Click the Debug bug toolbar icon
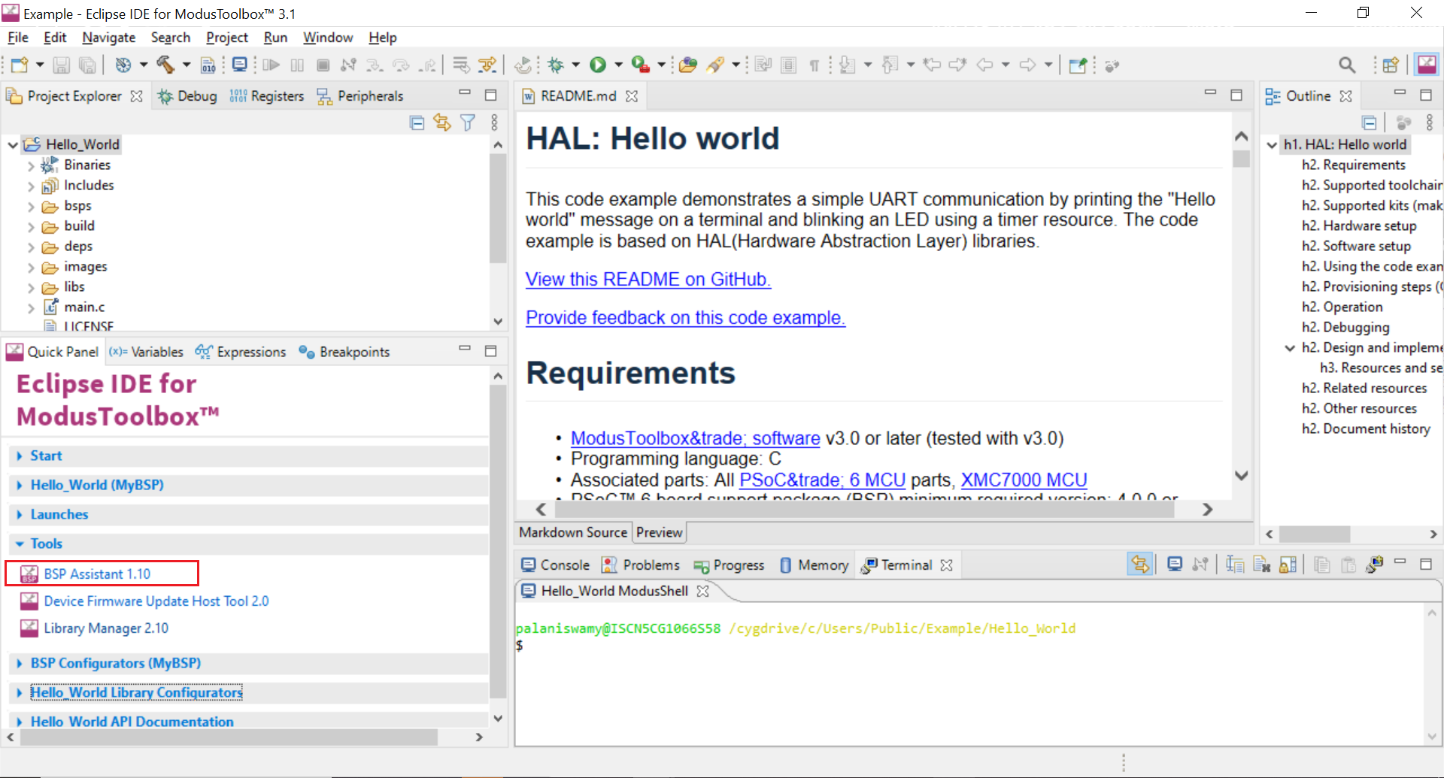Image resolution: width=1444 pixels, height=778 pixels. click(556, 65)
